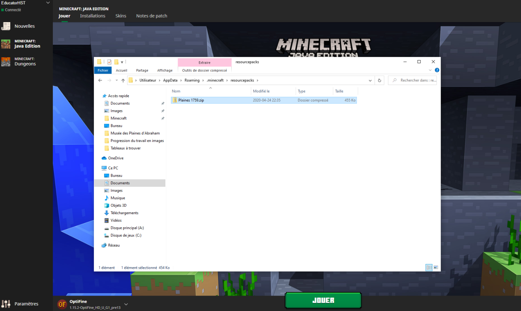The image size is (521, 311).
Task: Open Nouvelles in the Minecraft launcher sidebar
Action: pyautogui.click(x=24, y=26)
